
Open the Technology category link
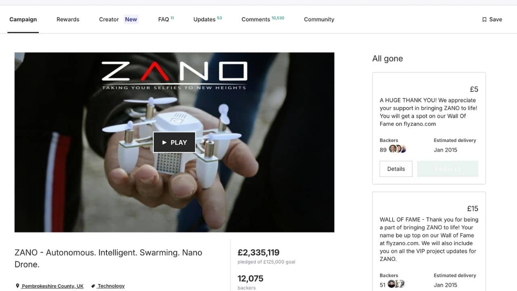(x=111, y=286)
